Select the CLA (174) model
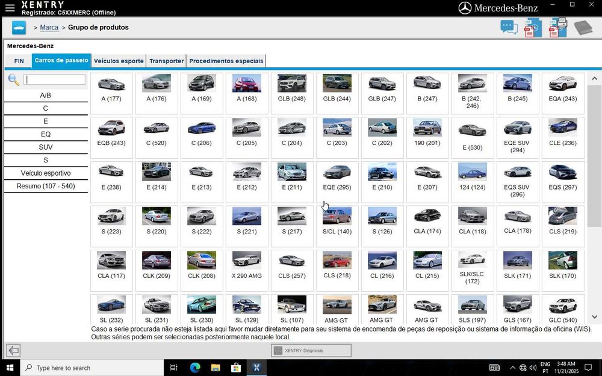 [x=427, y=226]
